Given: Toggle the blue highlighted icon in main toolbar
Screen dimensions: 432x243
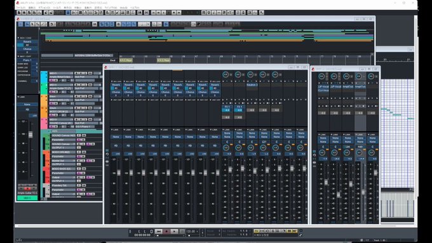Looking at the screenshot, I should 68,13.
